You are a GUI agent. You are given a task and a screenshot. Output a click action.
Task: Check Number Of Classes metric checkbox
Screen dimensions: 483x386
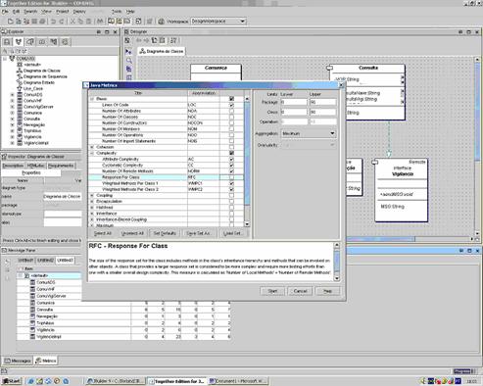point(231,117)
